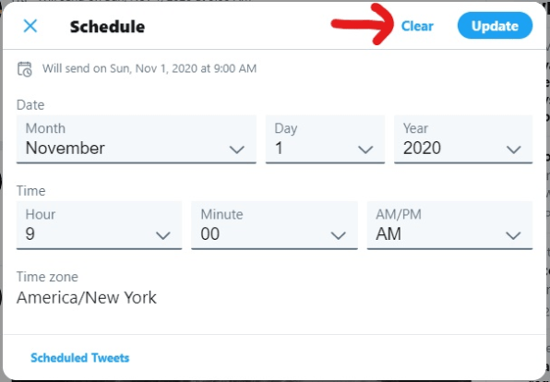This screenshot has width=550, height=382.
Task: Click the Month dropdown chevron arrow
Action: tap(237, 149)
